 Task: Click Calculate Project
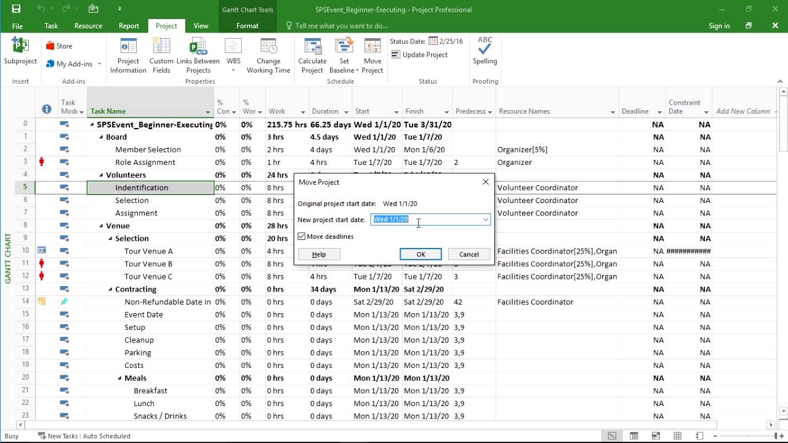tap(312, 55)
